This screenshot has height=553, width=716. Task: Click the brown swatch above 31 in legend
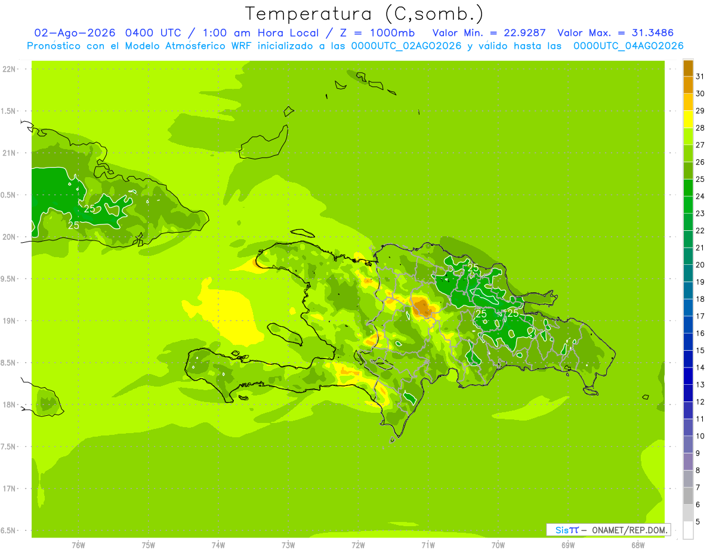coord(688,68)
